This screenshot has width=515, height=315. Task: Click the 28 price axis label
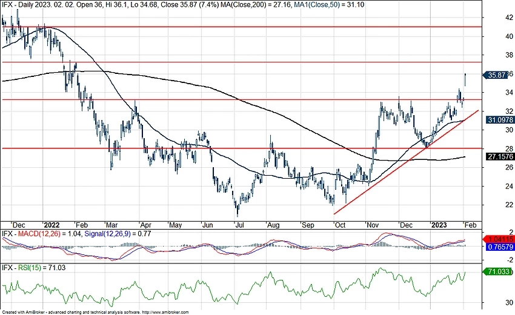coord(509,148)
